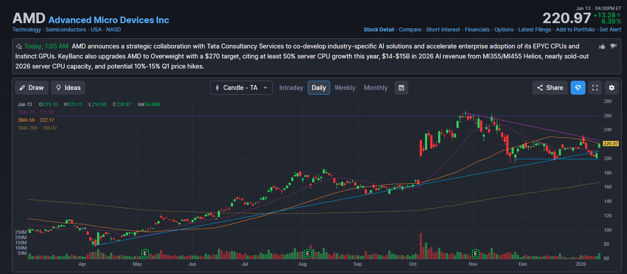Image resolution: width=627 pixels, height=274 pixels.
Task: Share this AMD chart
Action: [550, 88]
